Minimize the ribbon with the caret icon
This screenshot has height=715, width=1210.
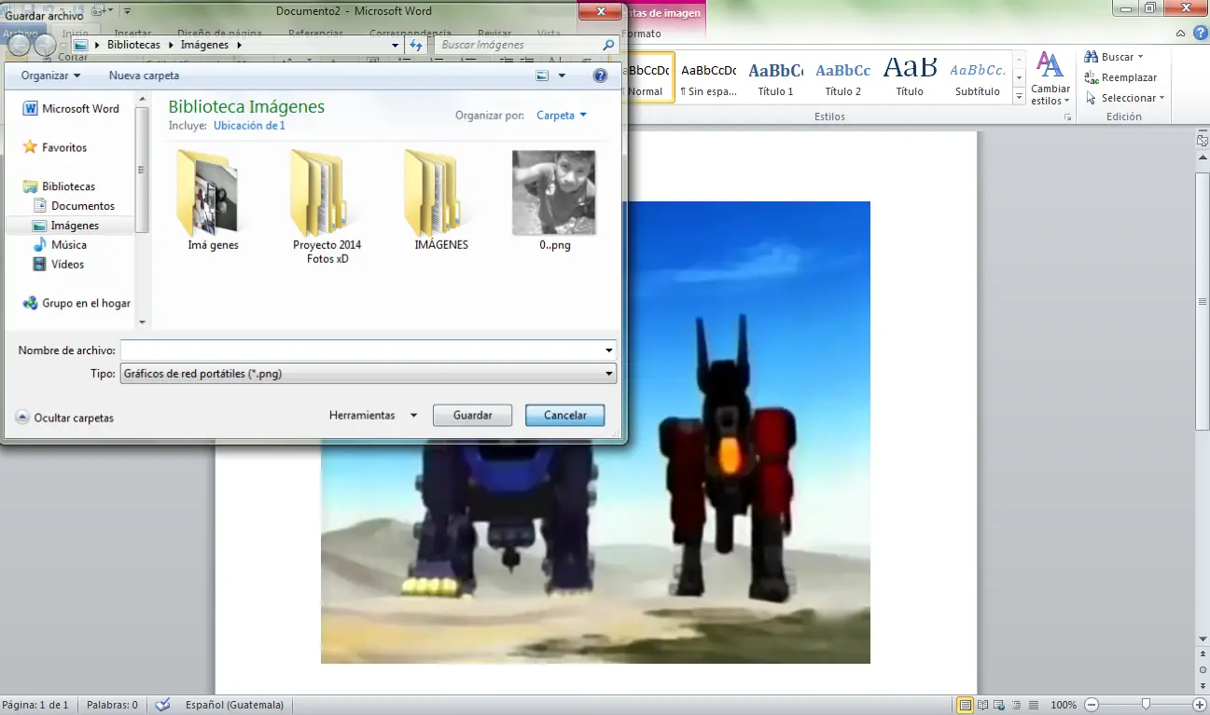click(1180, 33)
